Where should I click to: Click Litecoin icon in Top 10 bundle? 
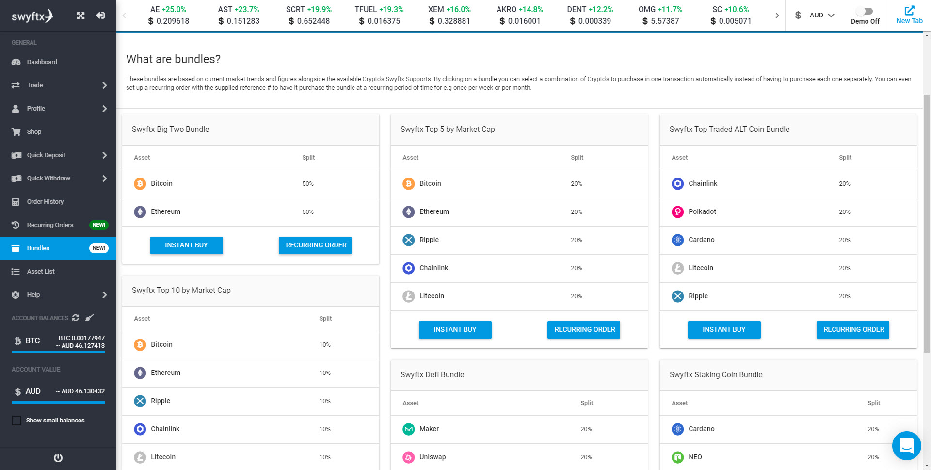pyautogui.click(x=140, y=457)
